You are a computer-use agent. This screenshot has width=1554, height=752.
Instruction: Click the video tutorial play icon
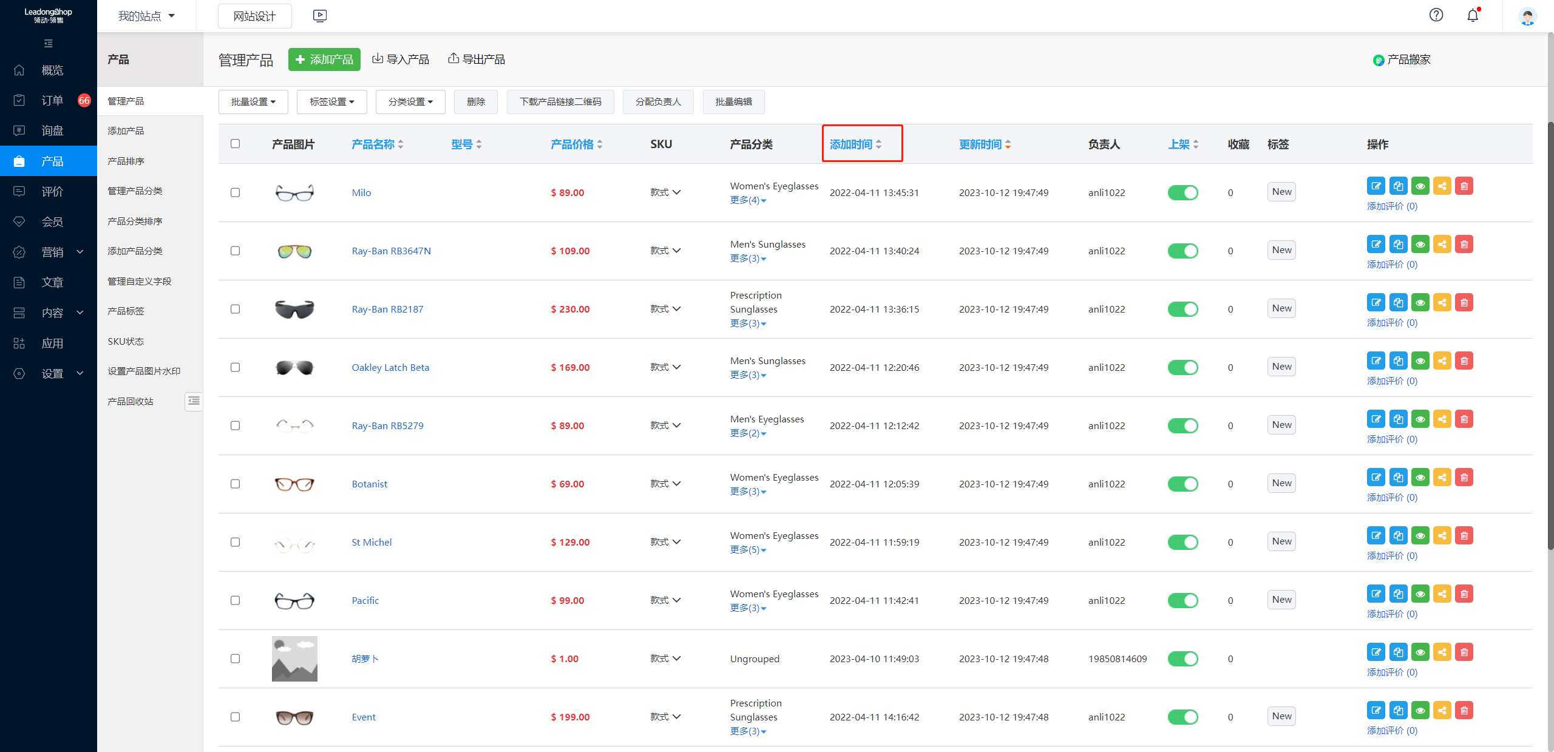(x=320, y=16)
